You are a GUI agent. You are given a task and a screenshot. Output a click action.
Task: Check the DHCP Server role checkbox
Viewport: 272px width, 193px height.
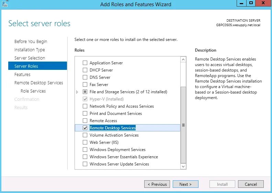[x=85, y=70]
